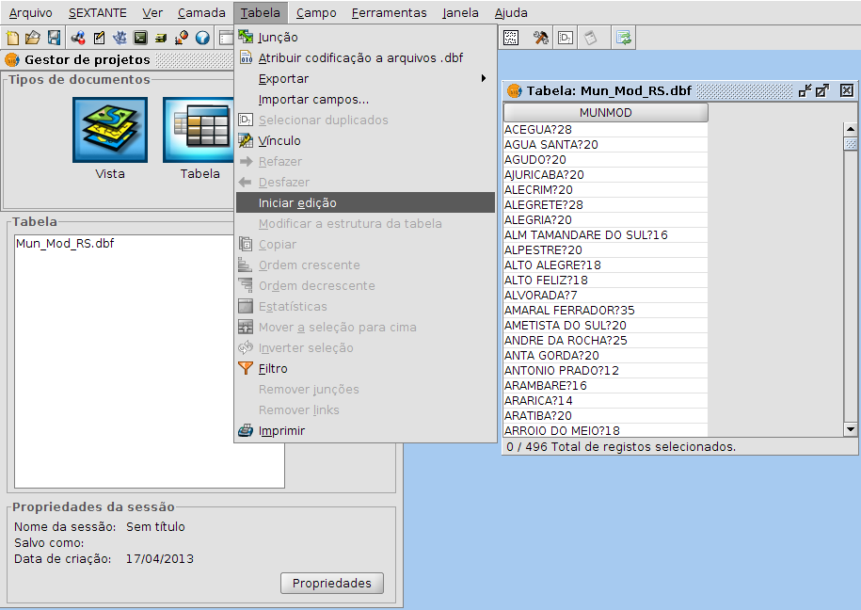Image resolution: width=861 pixels, height=610 pixels.
Task: Click the refresh table icon with green arrows
Action: pyautogui.click(x=623, y=38)
